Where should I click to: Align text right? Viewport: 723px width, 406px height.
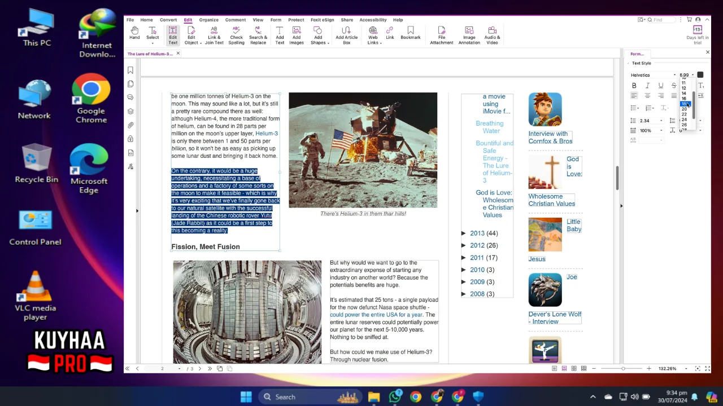pyautogui.click(x=661, y=96)
